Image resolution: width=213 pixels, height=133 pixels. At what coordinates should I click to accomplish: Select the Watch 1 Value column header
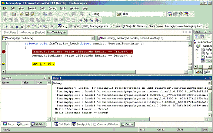(28, 82)
